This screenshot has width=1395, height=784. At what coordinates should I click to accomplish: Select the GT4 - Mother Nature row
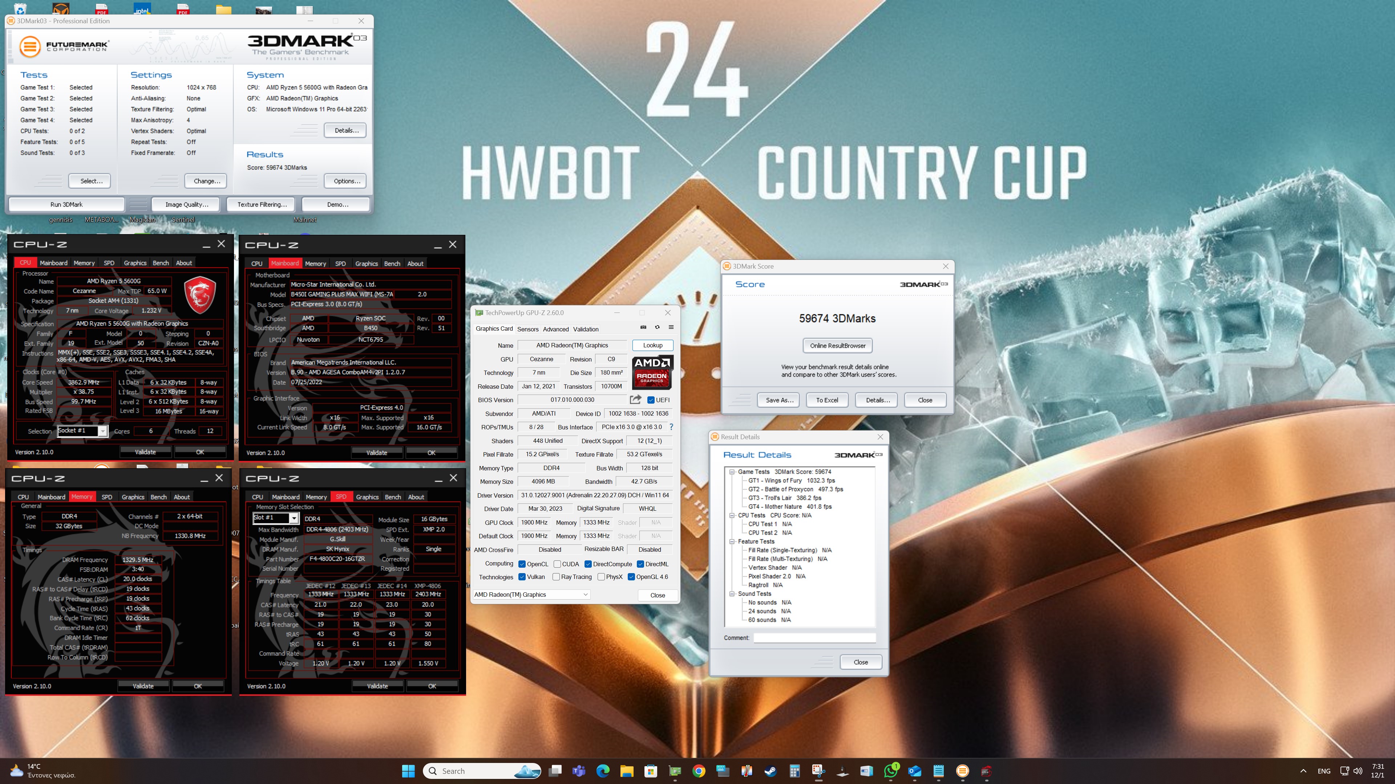(789, 507)
